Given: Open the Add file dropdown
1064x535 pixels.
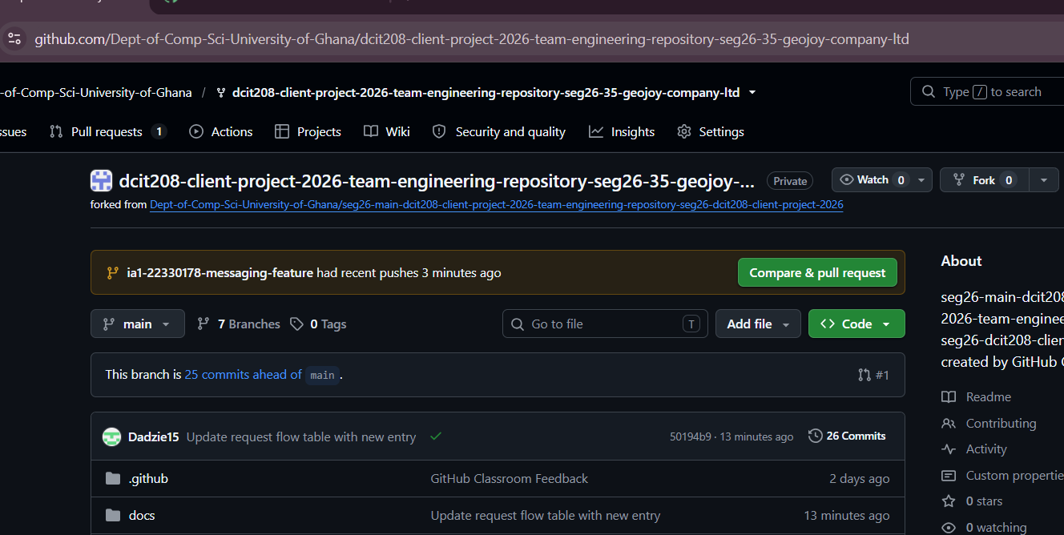Looking at the screenshot, I should coord(758,324).
